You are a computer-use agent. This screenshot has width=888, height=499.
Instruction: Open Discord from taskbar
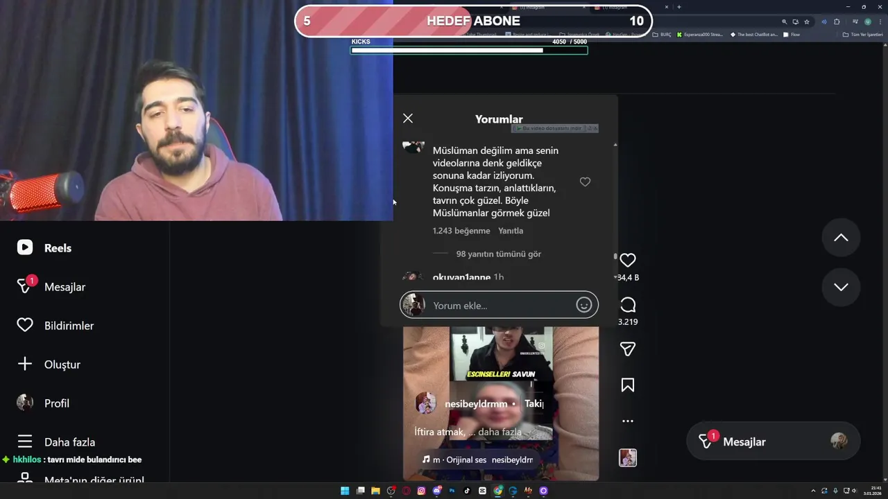pyautogui.click(x=436, y=491)
